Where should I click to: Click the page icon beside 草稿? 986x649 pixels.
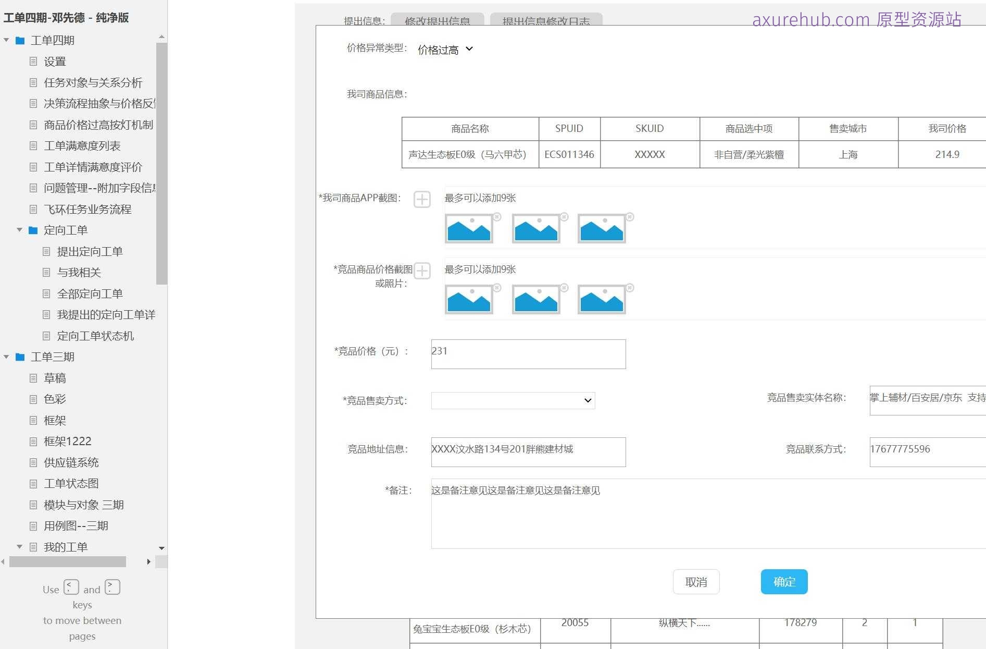pyautogui.click(x=33, y=377)
